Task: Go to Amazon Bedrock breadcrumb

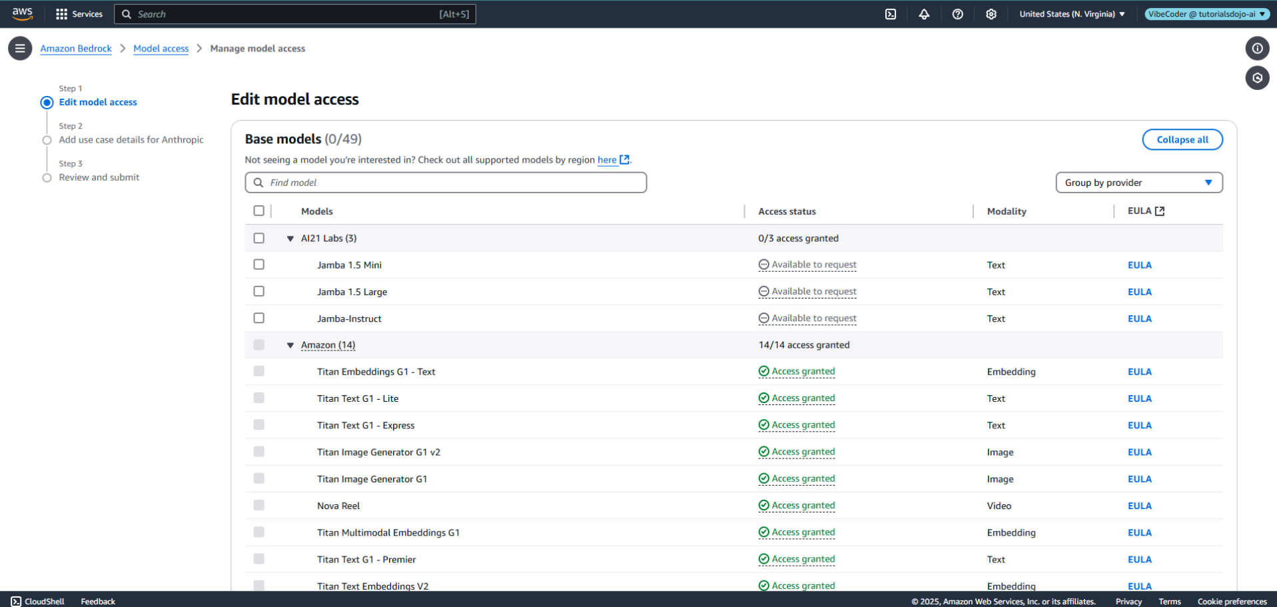Action: tap(76, 49)
